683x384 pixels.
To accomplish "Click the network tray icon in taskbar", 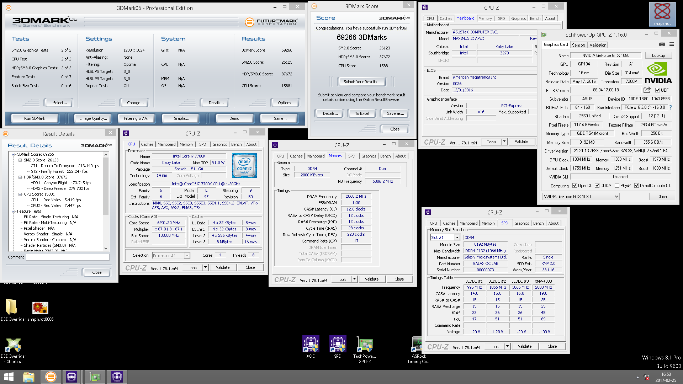I will click(646, 377).
